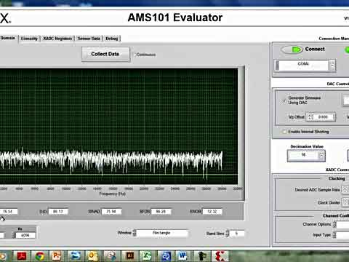Launch PowerPoint from the taskbar
Screen dimensions: 349x262
pos(56,256)
